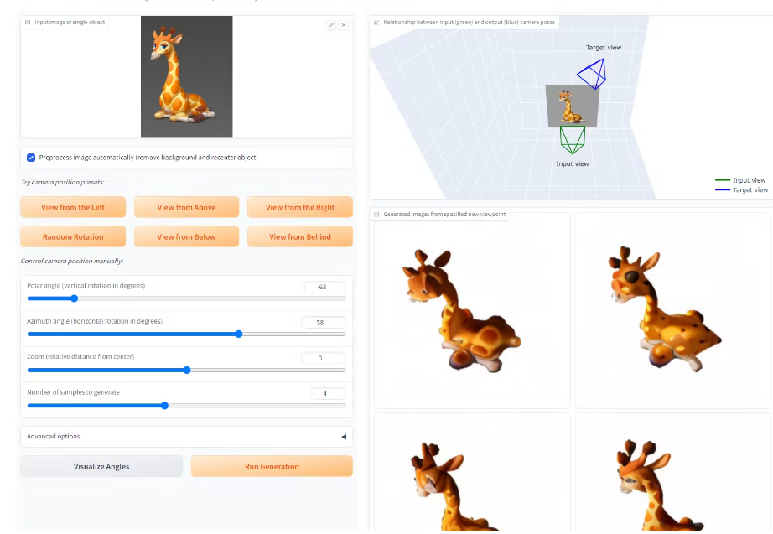
Task: Select the top-left generated giraffe image
Action: point(472,309)
